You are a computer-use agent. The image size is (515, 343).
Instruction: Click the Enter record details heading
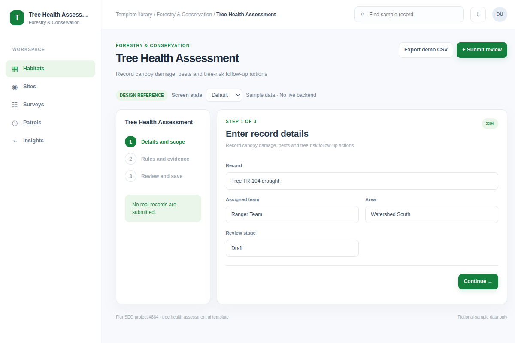(267, 134)
